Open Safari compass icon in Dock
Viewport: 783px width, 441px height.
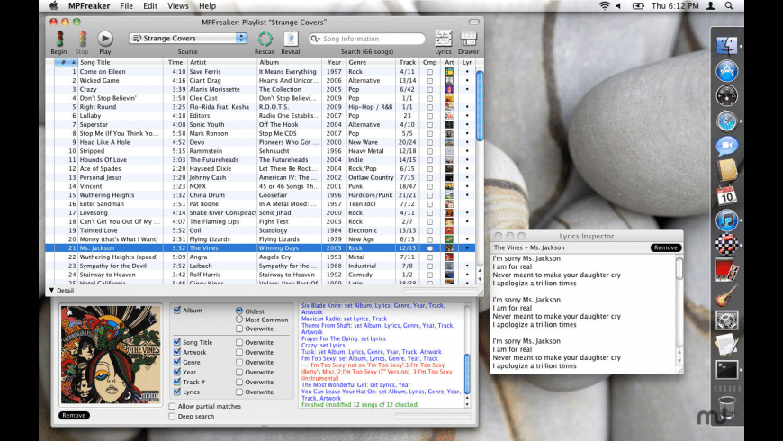(727, 121)
